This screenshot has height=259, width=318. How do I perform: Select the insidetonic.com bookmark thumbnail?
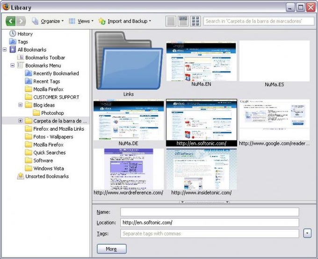click(x=201, y=169)
